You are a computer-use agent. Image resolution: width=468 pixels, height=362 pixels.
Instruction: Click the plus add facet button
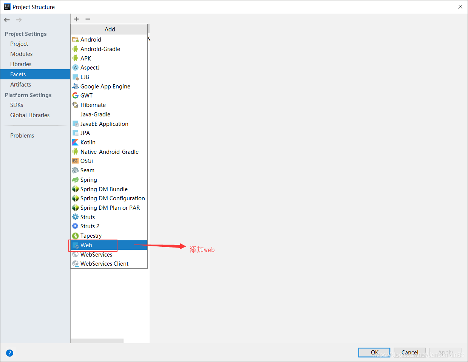pos(76,19)
